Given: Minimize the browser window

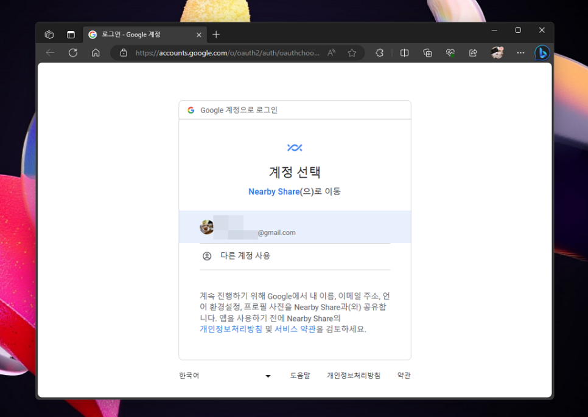Looking at the screenshot, I should (x=494, y=30).
